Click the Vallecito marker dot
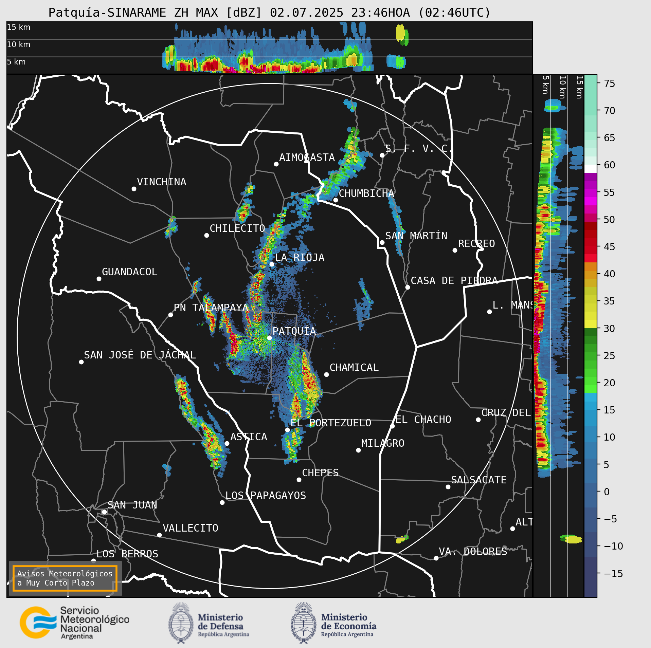The height and width of the screenshot is (648, 651). [x=159, y=535]
